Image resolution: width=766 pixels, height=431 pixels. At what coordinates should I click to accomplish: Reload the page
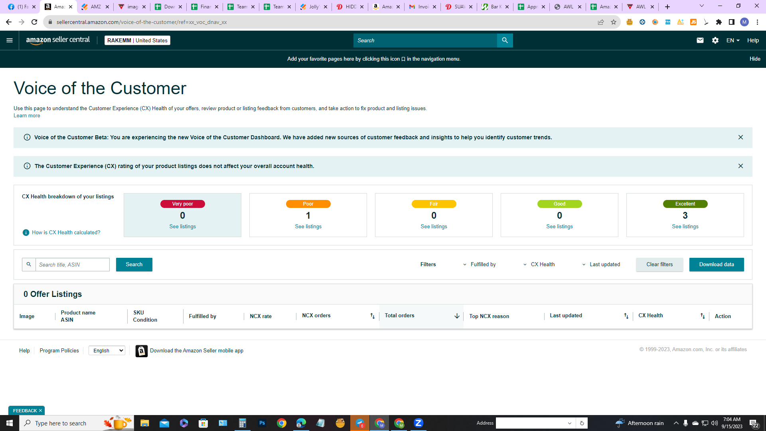(34, 22)
